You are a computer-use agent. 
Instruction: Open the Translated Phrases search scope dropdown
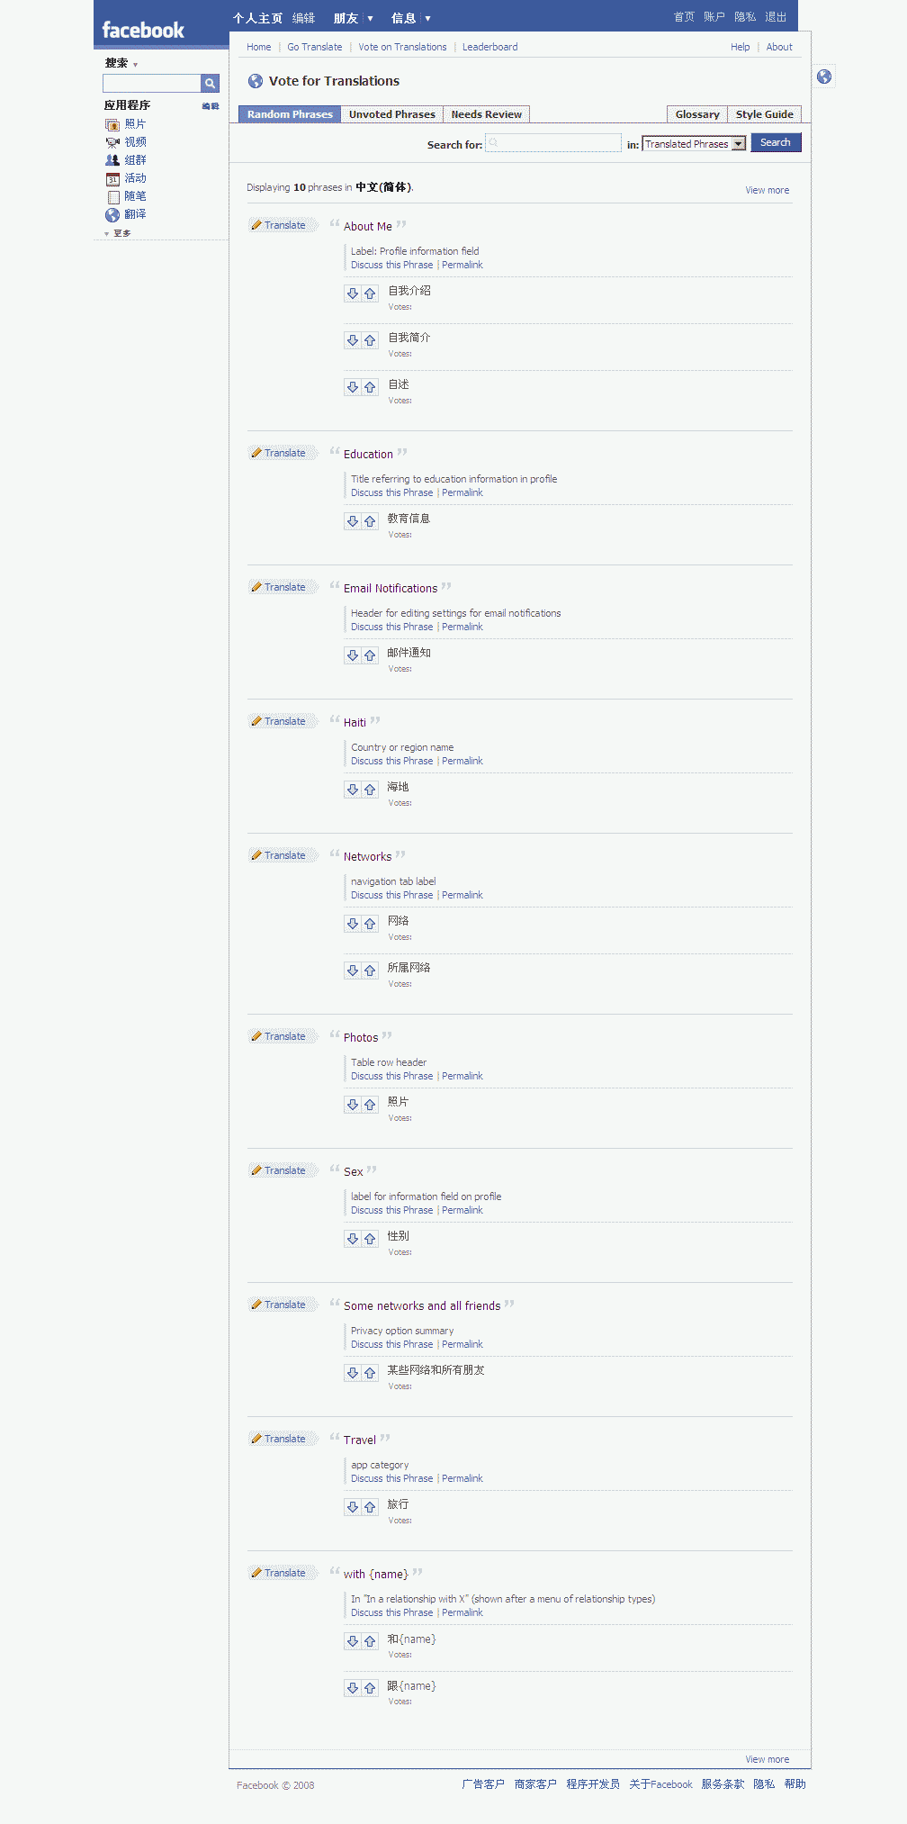click(694, 144)
